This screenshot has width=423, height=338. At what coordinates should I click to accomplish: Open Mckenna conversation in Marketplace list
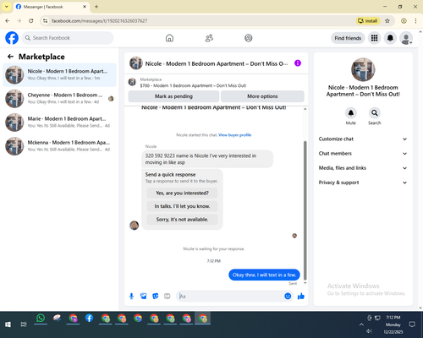59,146
